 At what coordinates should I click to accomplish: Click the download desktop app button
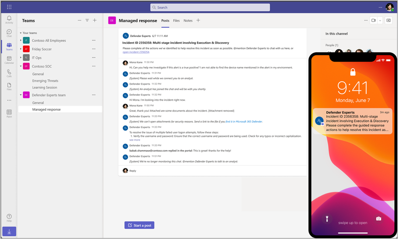click(x=9, y=231)
